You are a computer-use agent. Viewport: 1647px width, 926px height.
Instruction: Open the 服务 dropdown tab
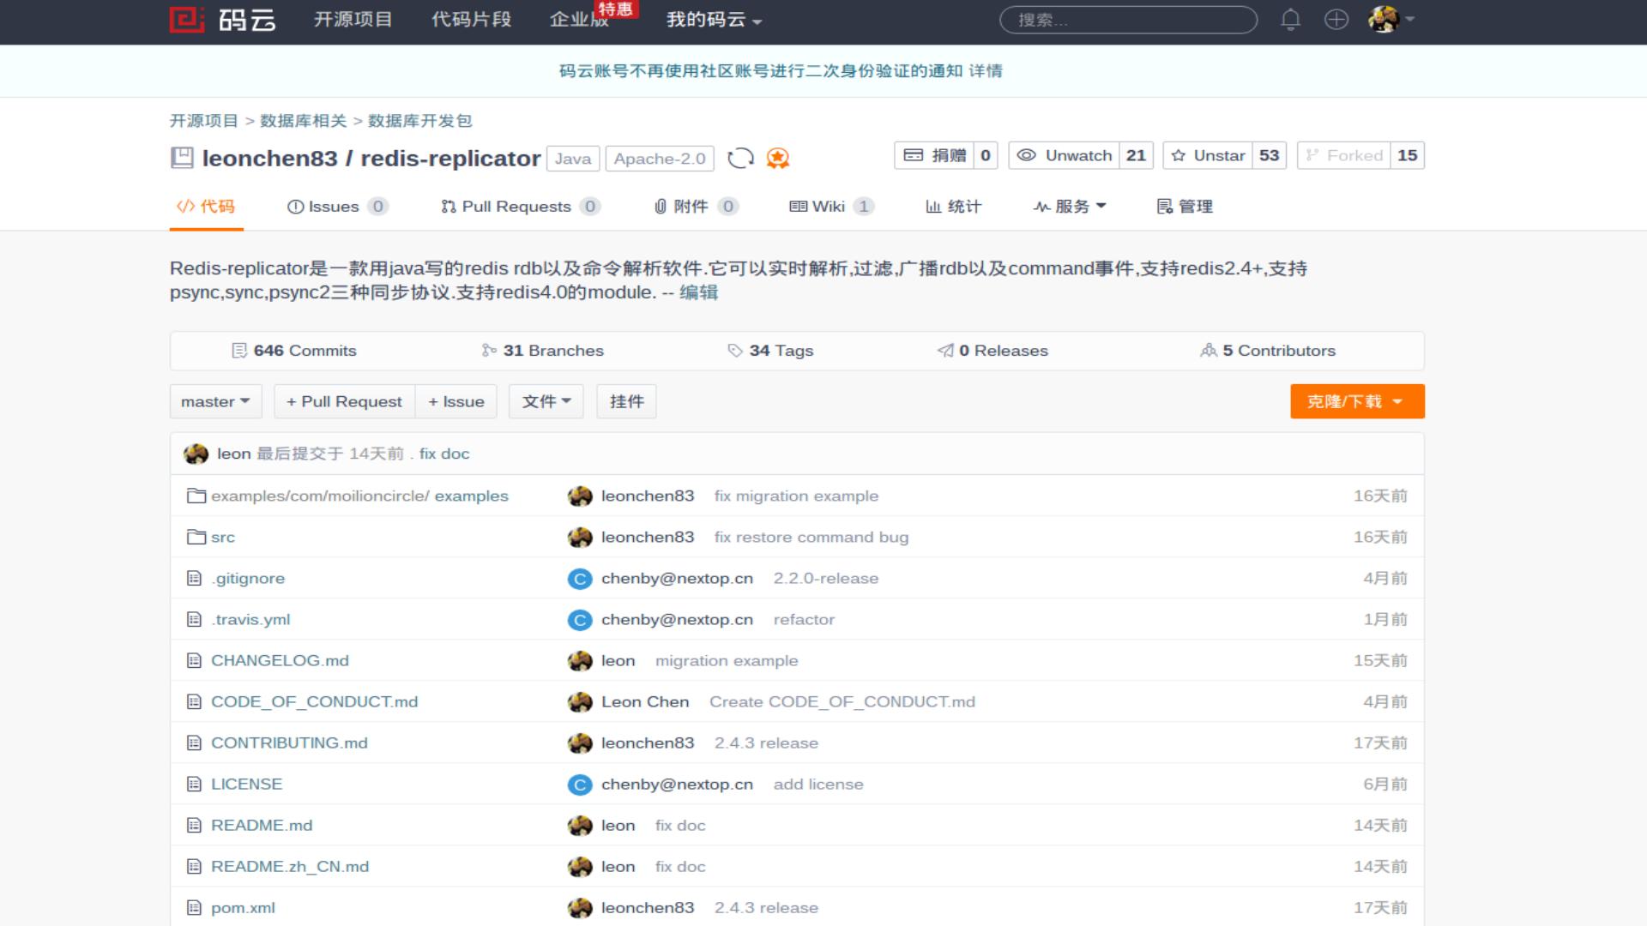click(1070, 207)
